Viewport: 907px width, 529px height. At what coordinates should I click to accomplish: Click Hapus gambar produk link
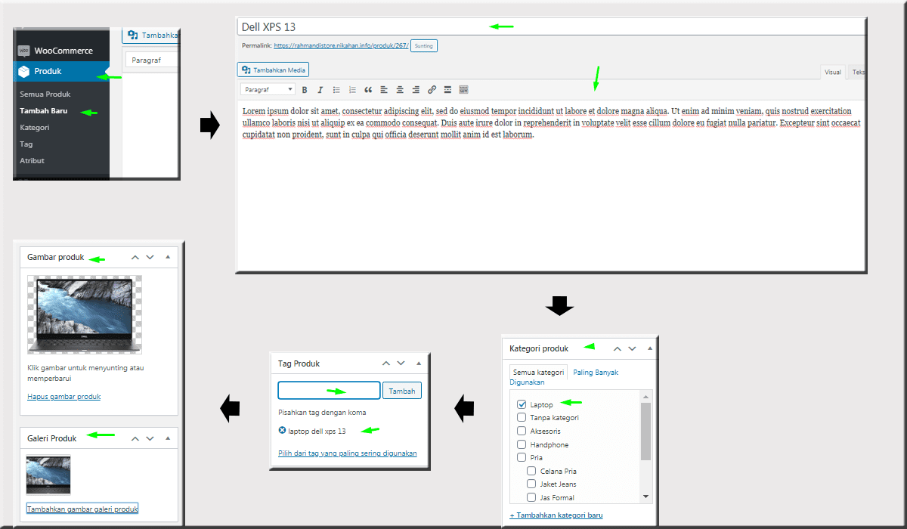point(64,396)
